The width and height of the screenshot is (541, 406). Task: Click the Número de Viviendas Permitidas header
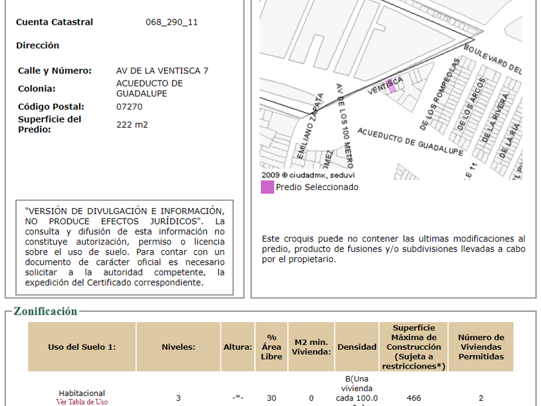point(481,347)
